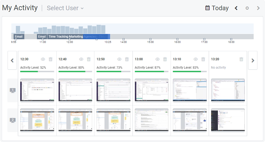Jump to current day using circle icon

coord(247,8)
